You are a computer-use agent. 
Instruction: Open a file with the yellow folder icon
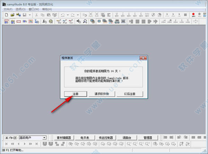point(12,15)
